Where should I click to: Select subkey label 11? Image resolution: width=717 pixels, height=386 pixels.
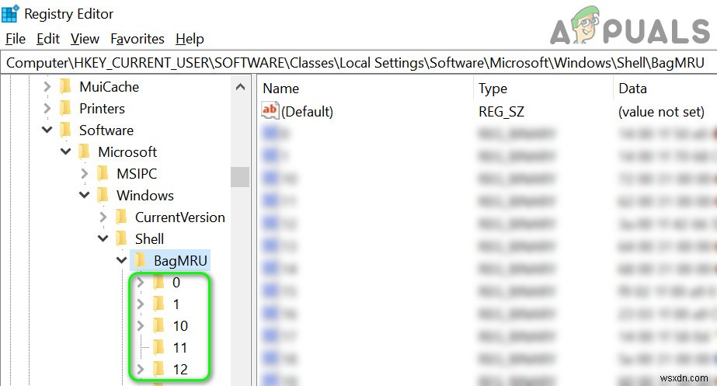click(180, 348)
